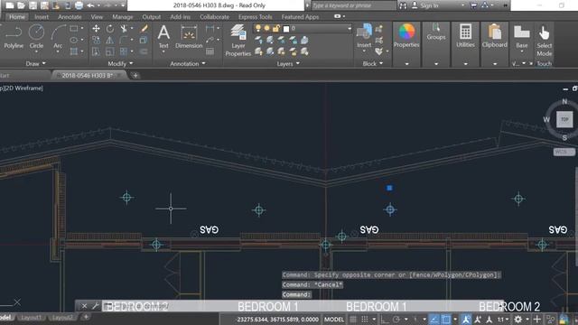578x325 pixels.
Task: Toggle layer on/off lightbulb icon
Action: 258,28
